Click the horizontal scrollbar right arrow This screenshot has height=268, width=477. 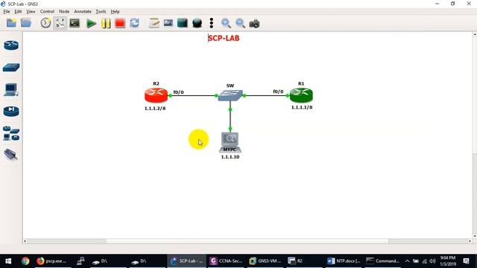pyautogui.click(x=470, y=241)
